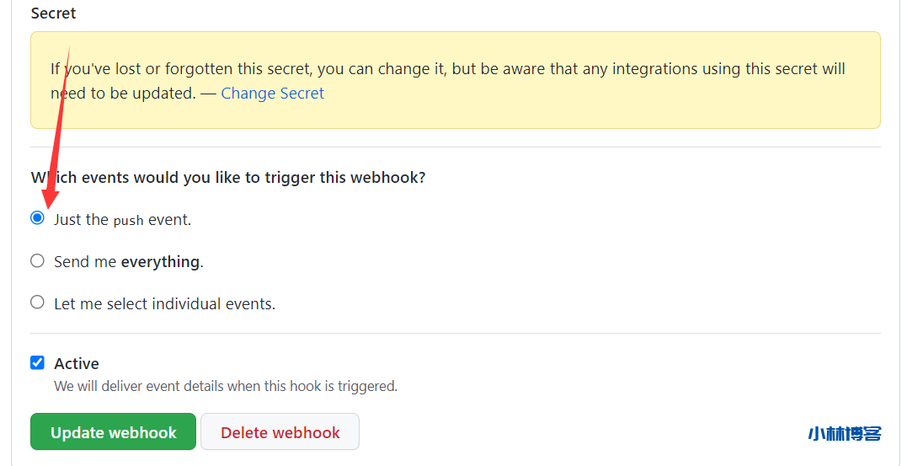Click the 'We will deliver event details' description
The image size is (907, 466).
click(226, 387)
